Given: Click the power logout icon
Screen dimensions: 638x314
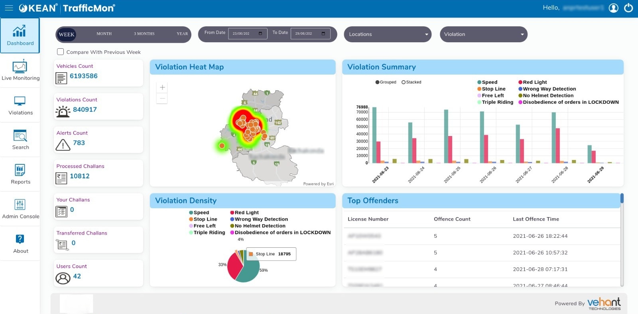Looking at the screenshot, I should point(628,8).
